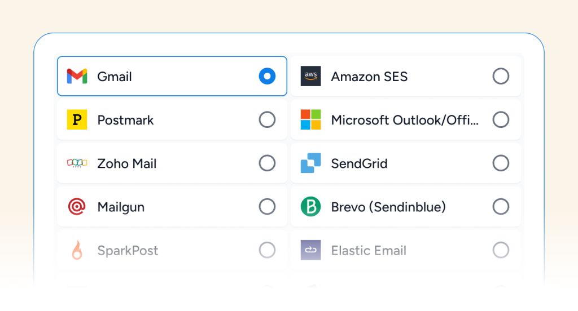This screenshot has height=311, width=578.
Task: Click the Elastic Email purple logo
Action: pyautogui.click(x=311, y=250)
